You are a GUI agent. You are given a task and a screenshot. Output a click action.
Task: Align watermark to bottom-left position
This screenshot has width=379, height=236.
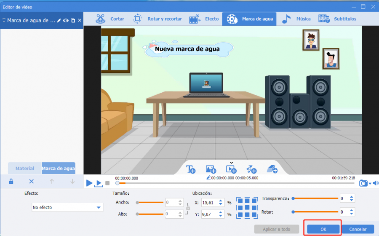[240, 215]
